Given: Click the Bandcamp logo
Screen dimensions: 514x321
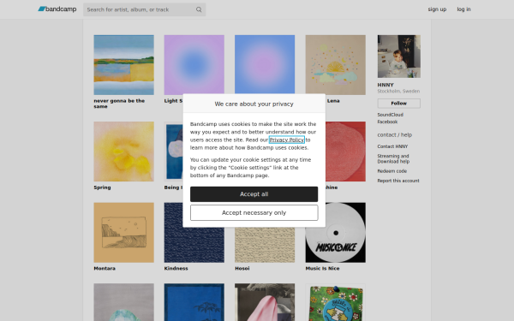Looking at the screenshot, I should point(57,9).
